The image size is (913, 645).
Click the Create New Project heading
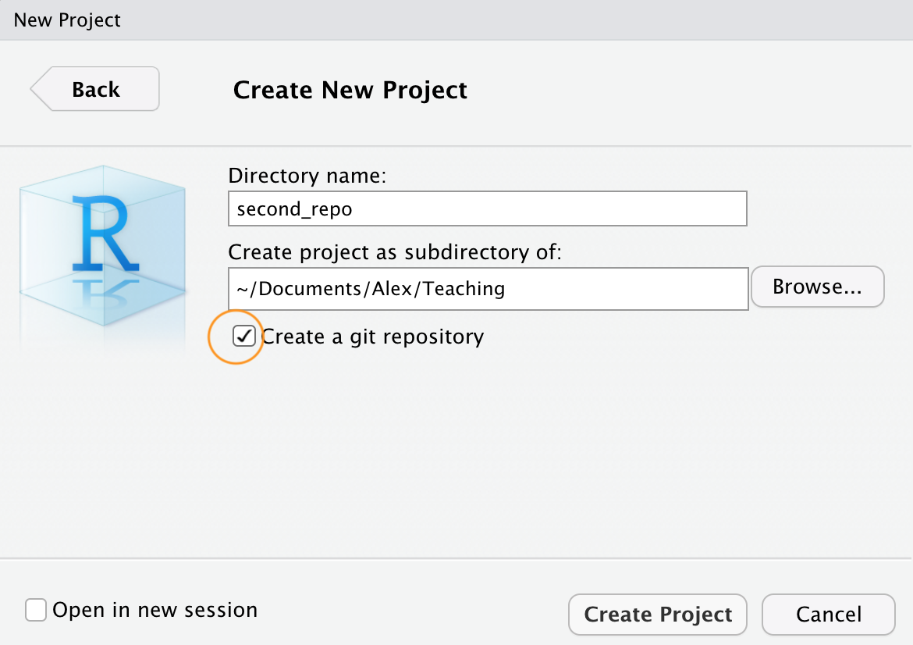click(350, 90)
